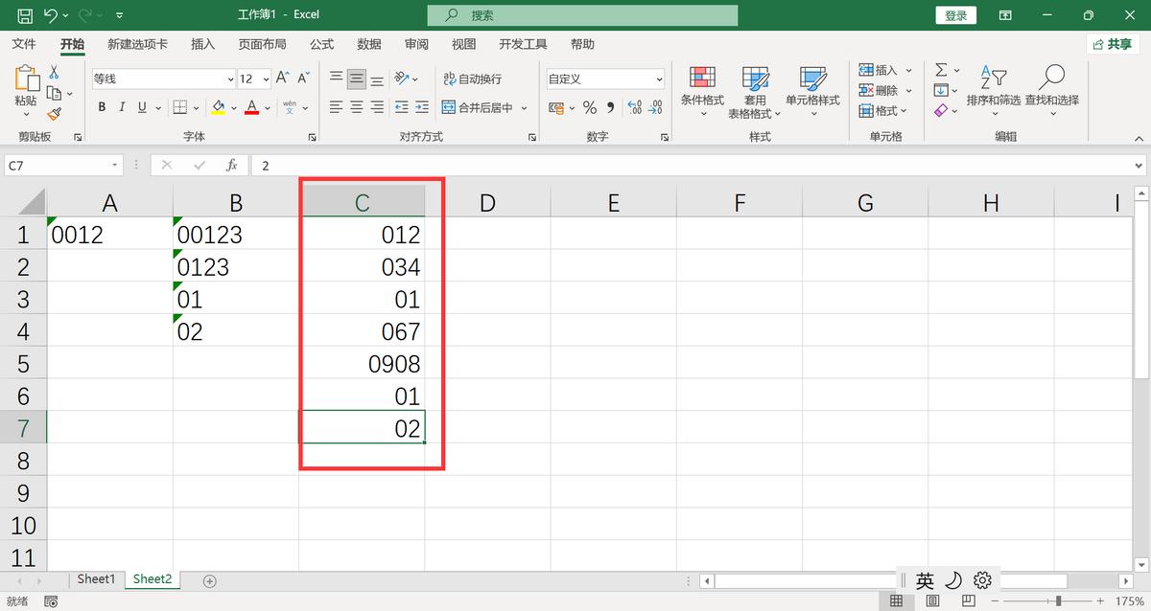Open the 公式 (Formulas) ribbon tab
1151x611 pixels.
coord(321,44)
